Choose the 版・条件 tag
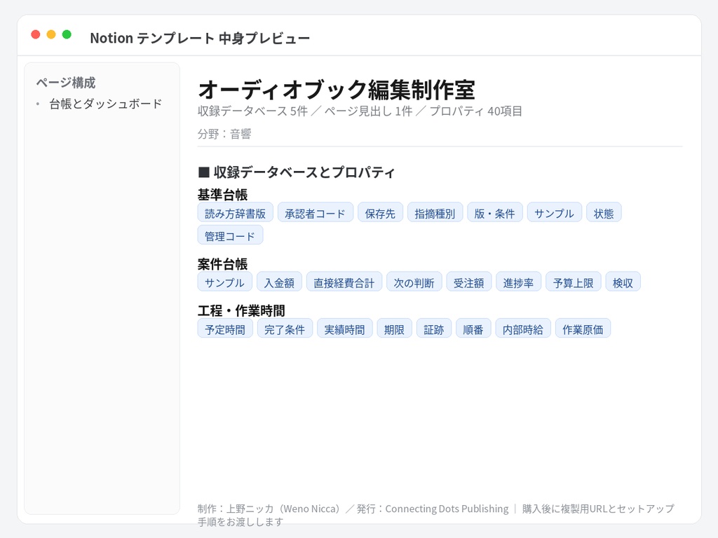The height and width of the screenshot is (538, 718). pos(494,212)
